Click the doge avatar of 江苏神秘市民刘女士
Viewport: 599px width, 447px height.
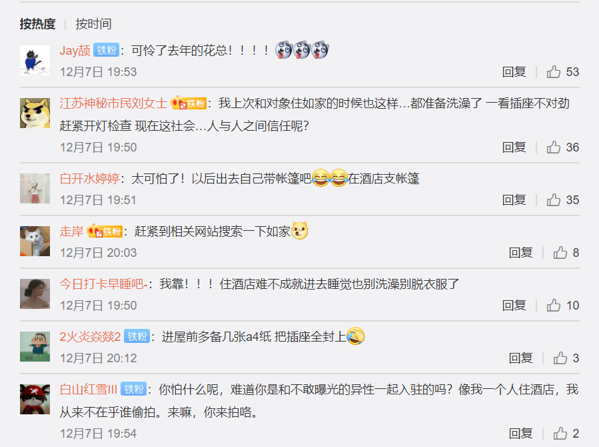click(x=35, y=113)
